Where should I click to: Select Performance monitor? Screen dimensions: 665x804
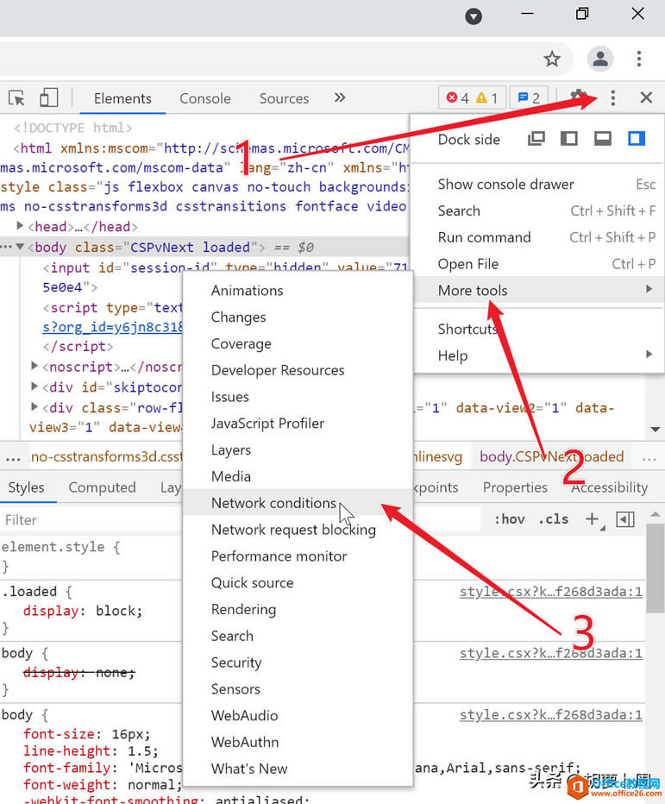[x=298, y=556]
